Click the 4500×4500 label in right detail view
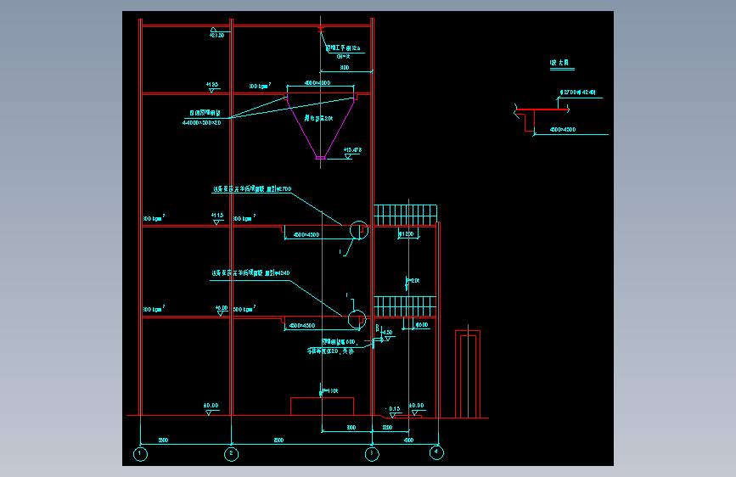 point(563,130)
